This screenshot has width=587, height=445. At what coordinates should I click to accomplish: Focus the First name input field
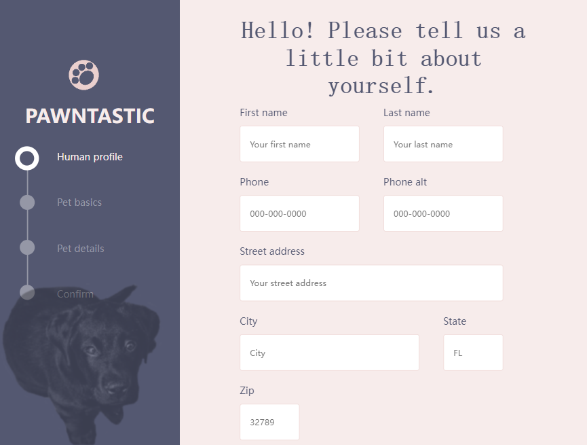click(299, 144)
